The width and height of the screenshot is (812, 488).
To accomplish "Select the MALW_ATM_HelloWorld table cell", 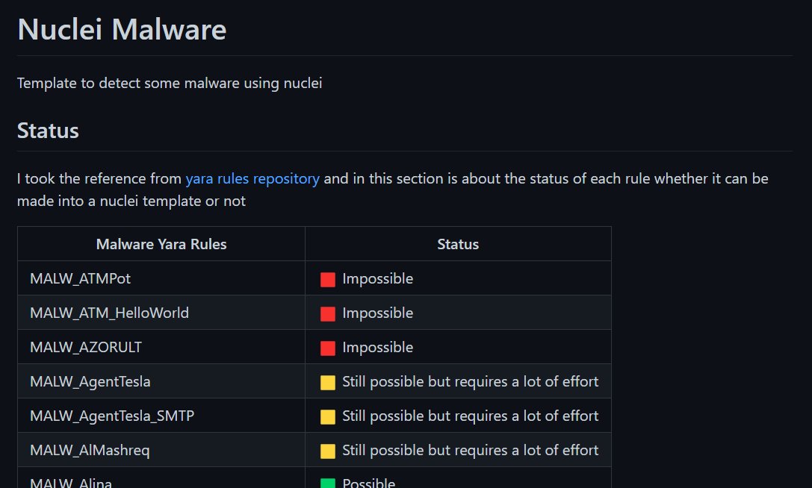I will click(x=161, y=313).
